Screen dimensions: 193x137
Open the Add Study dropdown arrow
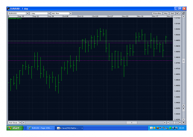coord(20,122)
